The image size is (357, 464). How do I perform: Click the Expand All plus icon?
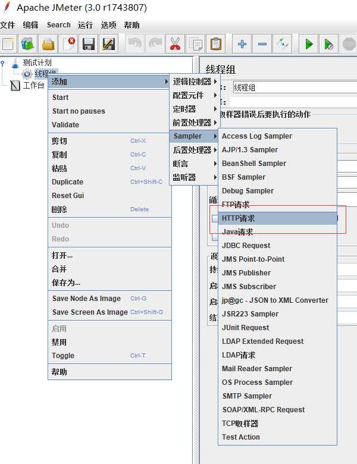pyautogui.click(x=242, y=45)
